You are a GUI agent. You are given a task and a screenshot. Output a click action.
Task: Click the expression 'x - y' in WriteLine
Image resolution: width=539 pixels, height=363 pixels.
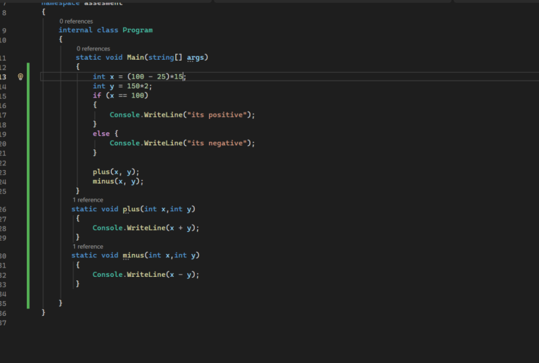pos(181,274)
